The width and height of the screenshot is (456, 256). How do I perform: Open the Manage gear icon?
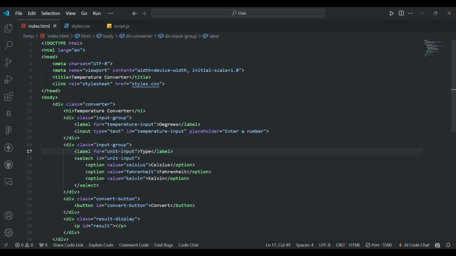point(9,233)
